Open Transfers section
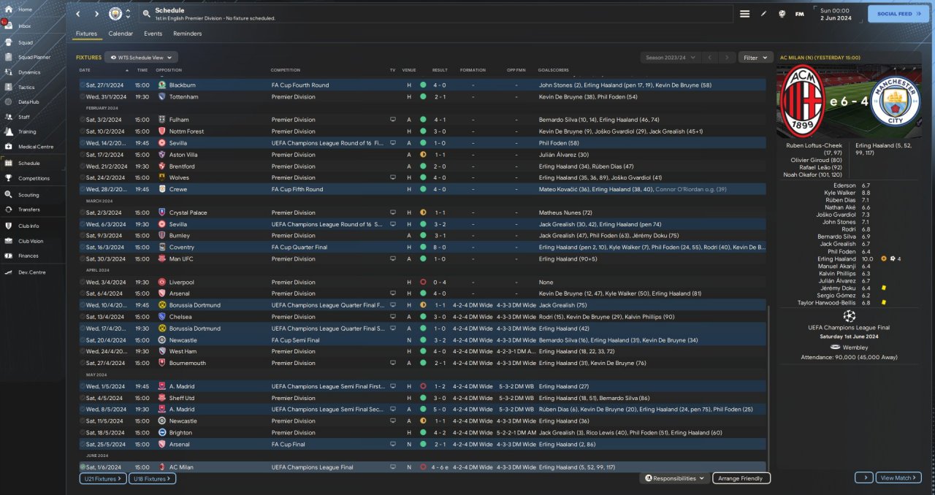This screenshot has width=935, height=495. (x=29, y=210)
